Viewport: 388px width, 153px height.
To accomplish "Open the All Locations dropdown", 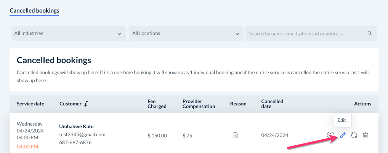I will pos(186,33).
